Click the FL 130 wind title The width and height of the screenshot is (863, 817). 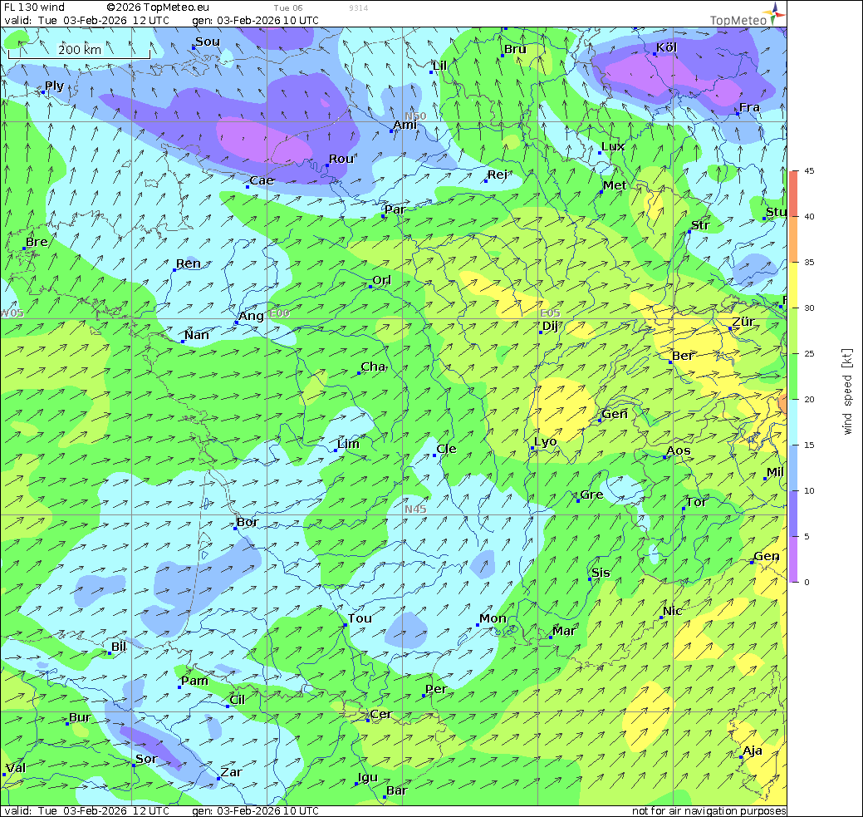[34, 7]
